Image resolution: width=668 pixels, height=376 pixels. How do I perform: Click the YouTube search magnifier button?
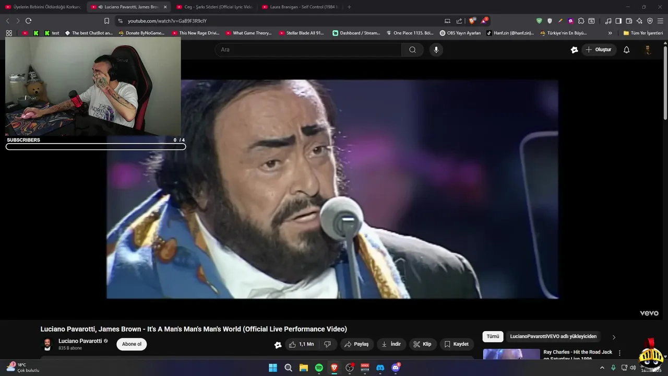point(412,50)
